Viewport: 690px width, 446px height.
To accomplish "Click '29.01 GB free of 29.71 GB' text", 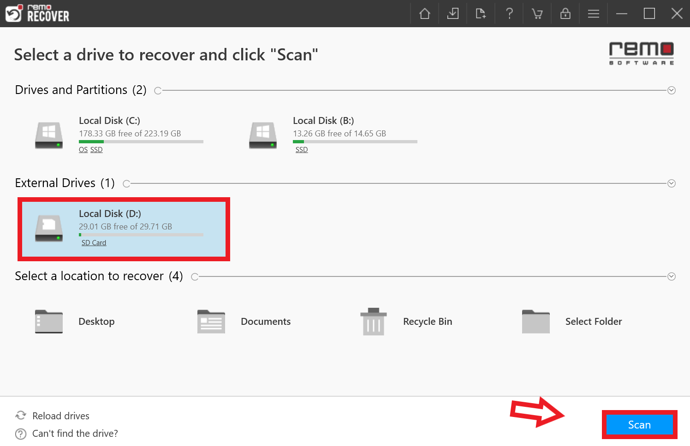I will tap(125, 227).
